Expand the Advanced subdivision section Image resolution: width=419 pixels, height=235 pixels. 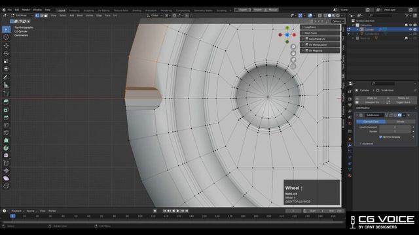click(367, 144)
